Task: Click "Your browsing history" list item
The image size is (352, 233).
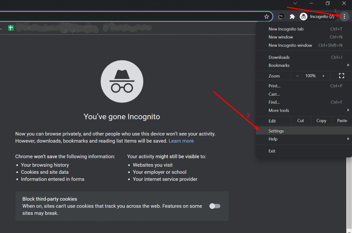Action: point(45,165)
